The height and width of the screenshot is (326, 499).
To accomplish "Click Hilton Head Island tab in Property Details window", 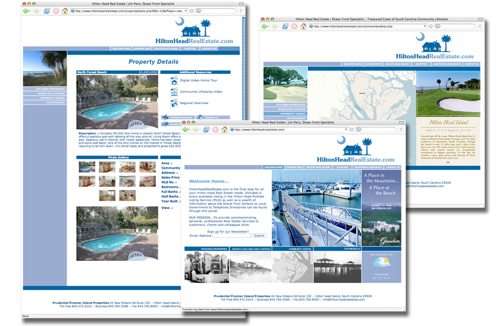I will [166, 49].
